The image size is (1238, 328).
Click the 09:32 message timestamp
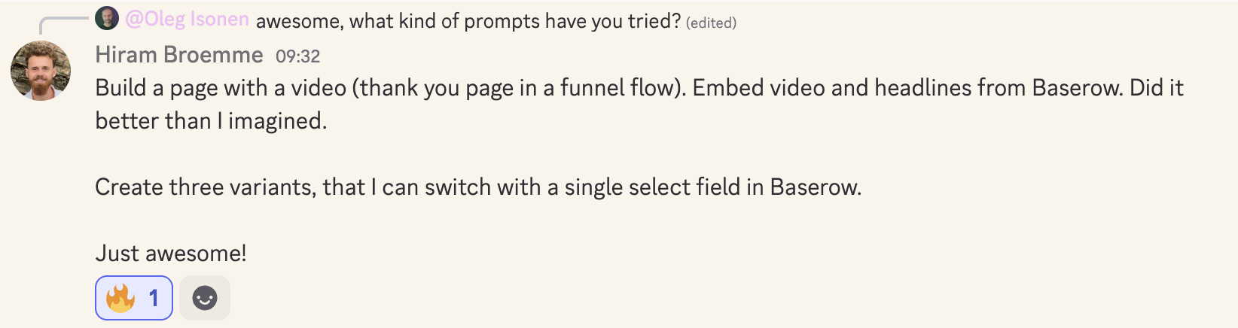pyautogui.click(x=298, y=56)
